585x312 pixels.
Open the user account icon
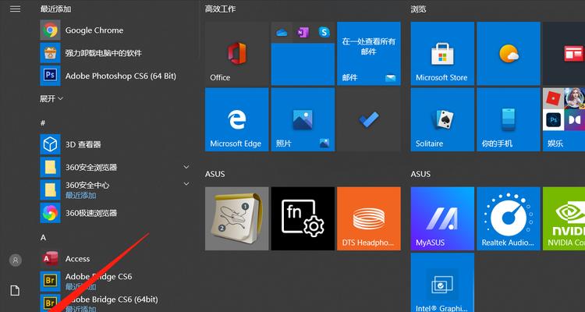pyautogui.click(x=16, y=260)
